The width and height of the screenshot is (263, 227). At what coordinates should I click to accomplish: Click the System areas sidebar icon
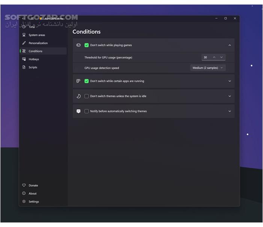(24, 35)
